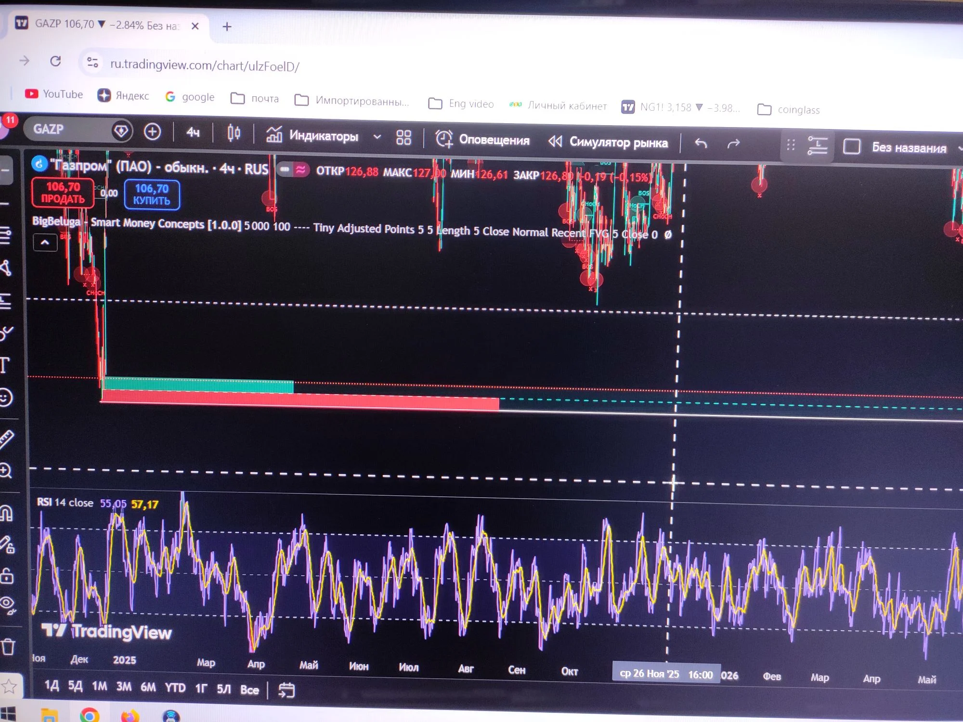Screen dimensions: 963x722
Task: Open site info icon in address bar
Action: pos(92,62)
